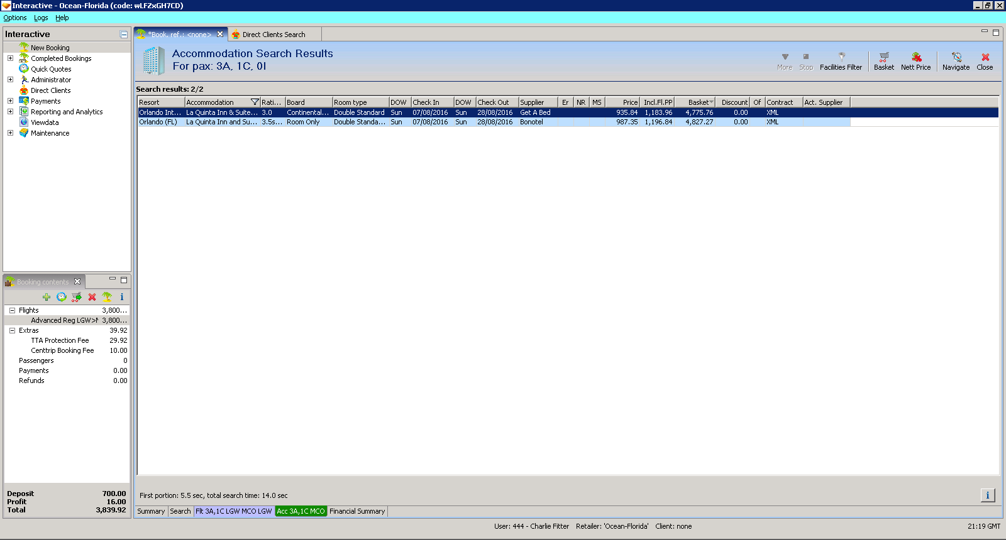This screenshot has width=1006, height=540.
Task: Click the Basket column sort arrow
Action: point(711,102)
